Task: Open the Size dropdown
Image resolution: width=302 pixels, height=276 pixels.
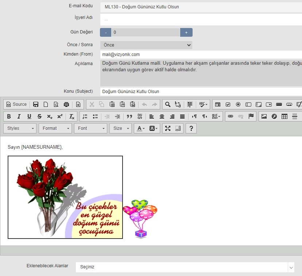Action: click(121, 128)
